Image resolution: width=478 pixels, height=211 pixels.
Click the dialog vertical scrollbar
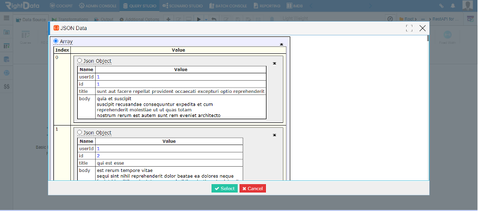pyautogui.click(x=428, y=108)
